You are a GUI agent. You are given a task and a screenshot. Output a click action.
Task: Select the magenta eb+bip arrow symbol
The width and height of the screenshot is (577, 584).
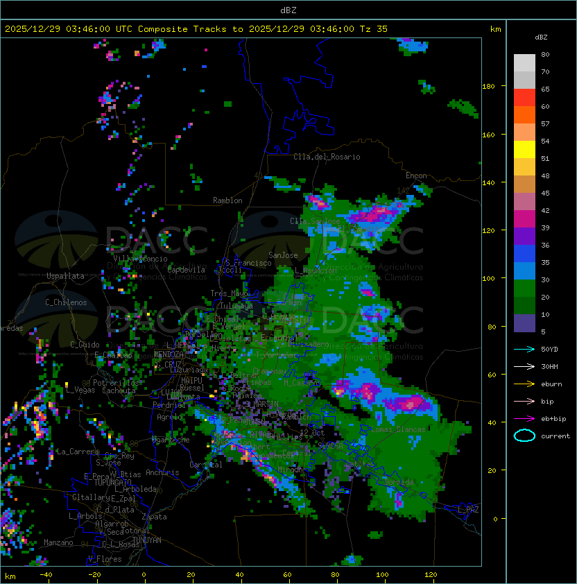point(524,418)
